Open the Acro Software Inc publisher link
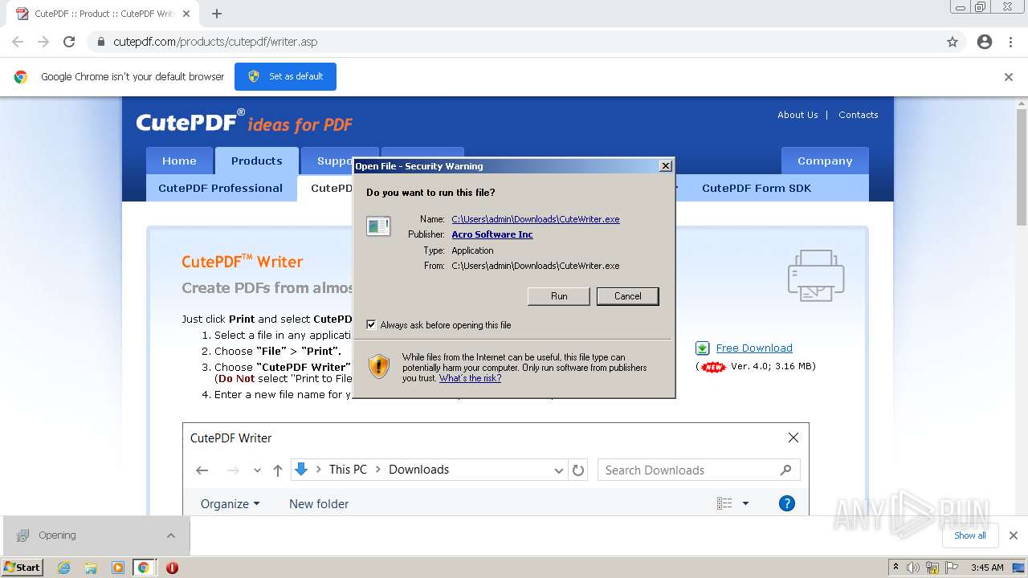The width and height of the screenshot is (1028, 578). pos(492,234)
